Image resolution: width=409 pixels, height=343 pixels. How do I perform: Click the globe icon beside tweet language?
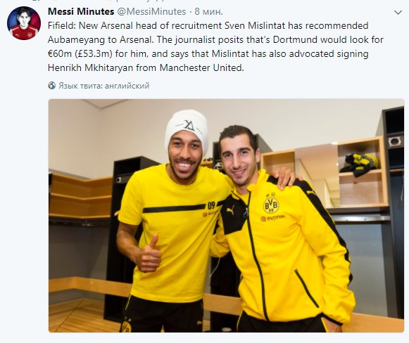pos(52,86)
